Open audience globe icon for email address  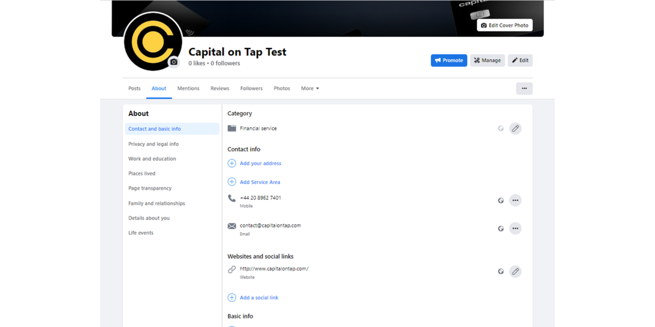(x=501, y=229)
